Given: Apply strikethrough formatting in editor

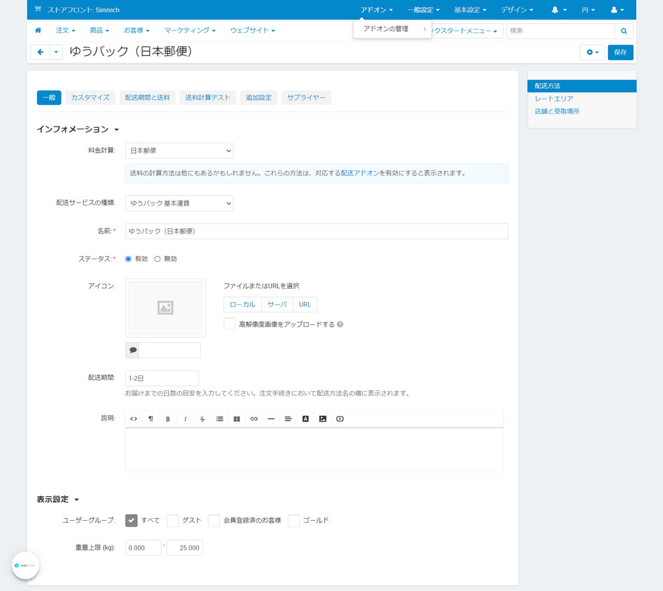Looking at the screenshot, I should point(202,419).
